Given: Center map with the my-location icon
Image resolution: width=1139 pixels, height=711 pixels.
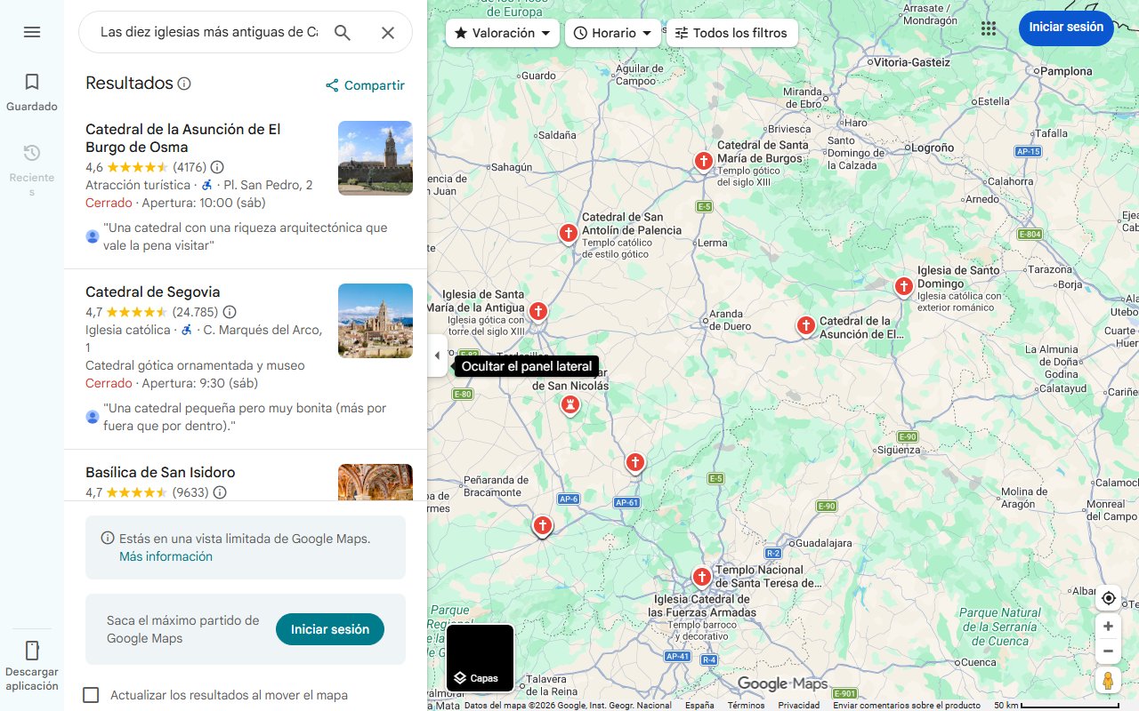Looking at the screenshot, I should 1108,598.
